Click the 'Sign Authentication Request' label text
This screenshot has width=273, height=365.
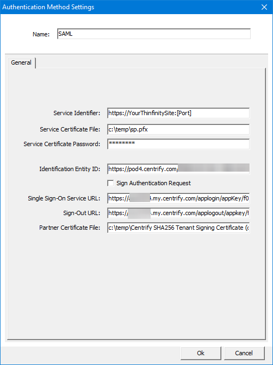[x=154, y=183]
